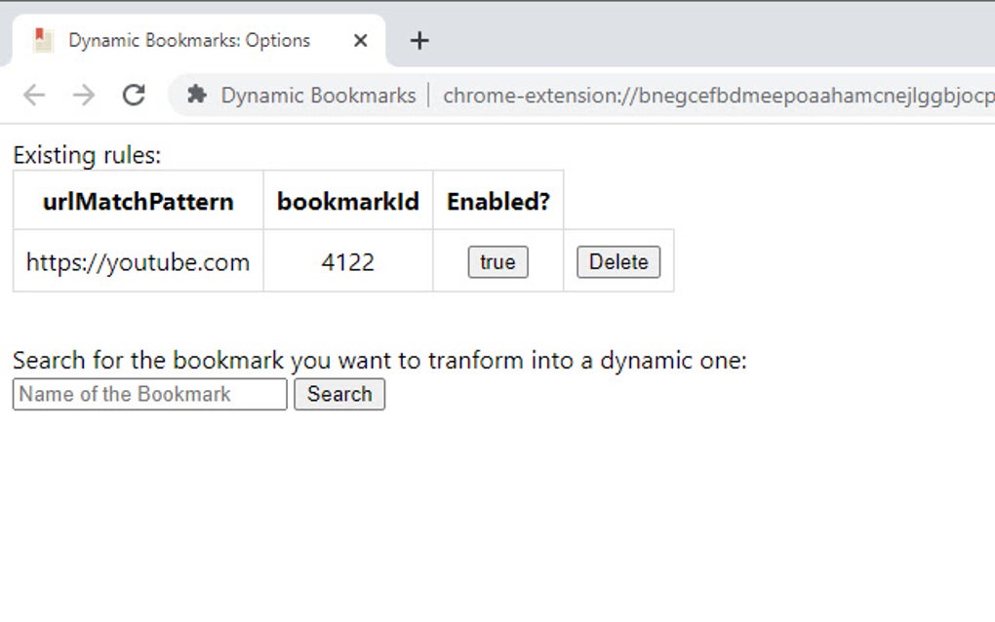Click the urlMatchPattern column header
The height and width of the screenshot is (622, 995).
(137, 201)
